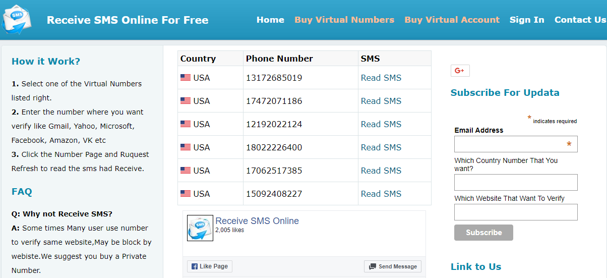
Task: Open the Receive SMS Online Facebook link
Action: point(257,221)
